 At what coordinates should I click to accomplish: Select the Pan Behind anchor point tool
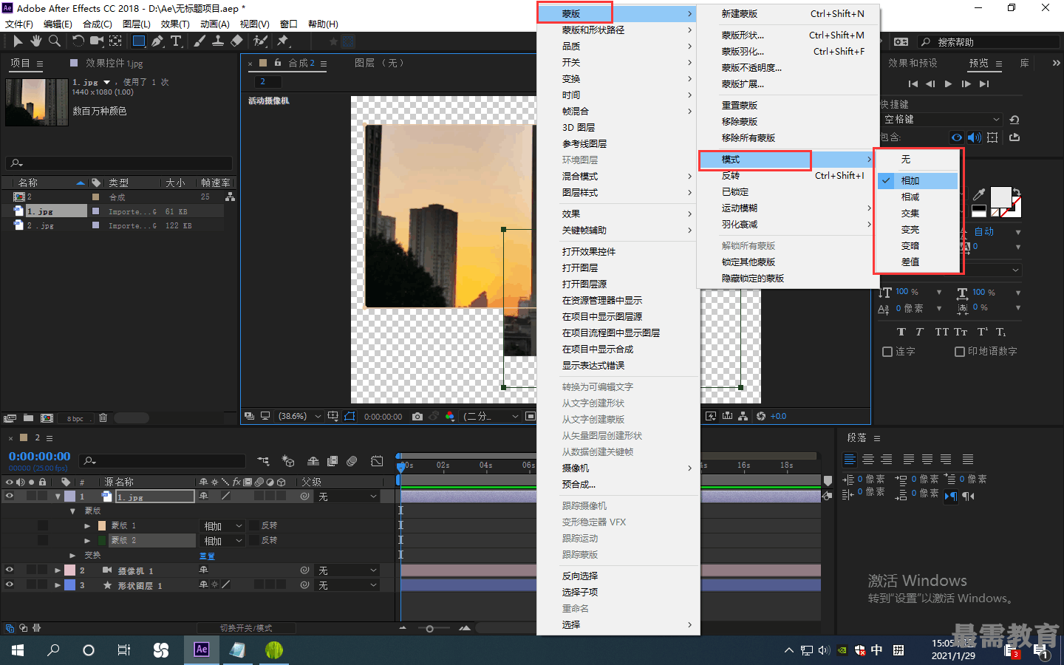pyautogui.click(x=116, y=41)
